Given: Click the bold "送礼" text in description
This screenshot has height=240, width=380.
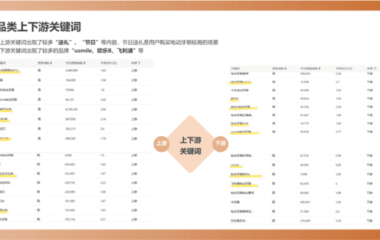Looking at the screenshot, I should (63, 43).
